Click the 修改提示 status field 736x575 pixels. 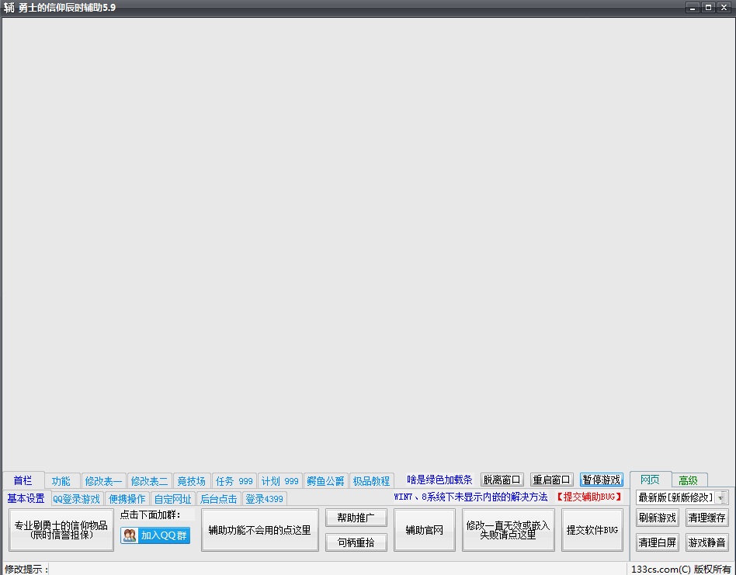(338, 569)
